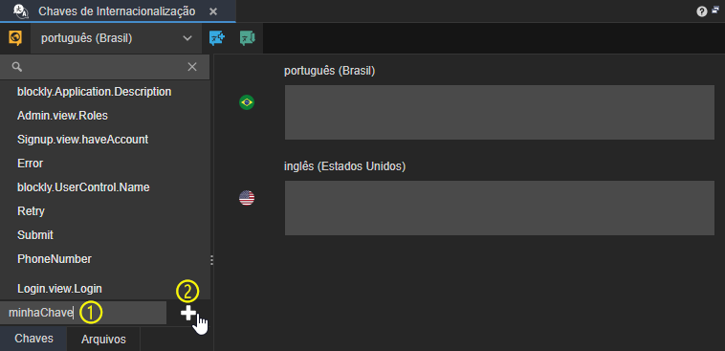Click the português (Brasil) translation text area
The image size is (725, 351).
coord(499,112)
